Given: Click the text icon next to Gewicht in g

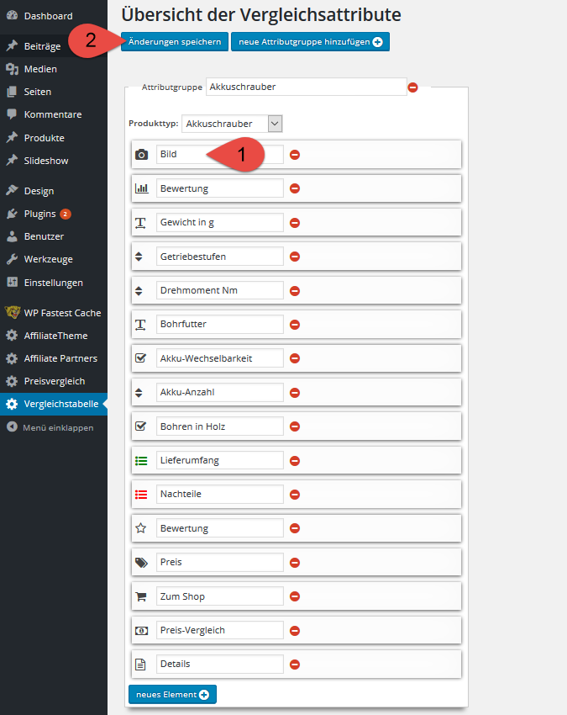Looking at the screenshot, I should pos(141,223).
